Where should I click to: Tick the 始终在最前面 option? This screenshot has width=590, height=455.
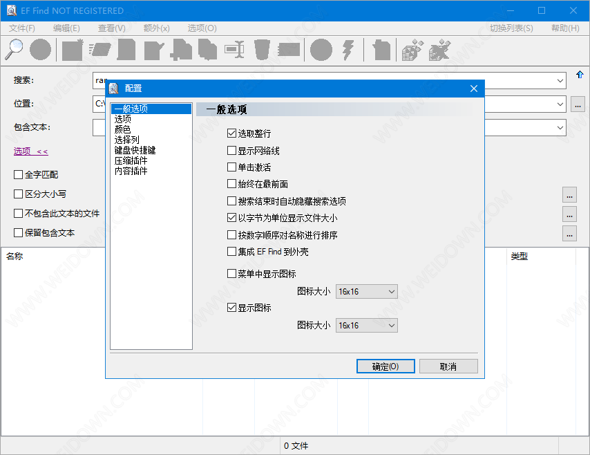coord(232,184)
